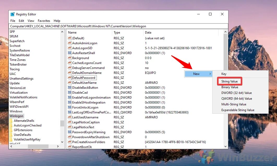Select the WiFiDirectAPI tree key

[19, 107]
